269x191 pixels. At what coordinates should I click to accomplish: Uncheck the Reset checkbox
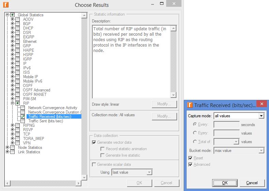[190, 158]
